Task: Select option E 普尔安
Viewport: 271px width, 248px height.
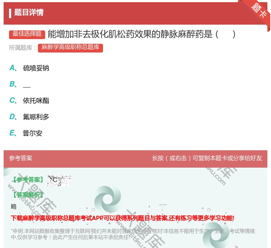Action: 26,133
